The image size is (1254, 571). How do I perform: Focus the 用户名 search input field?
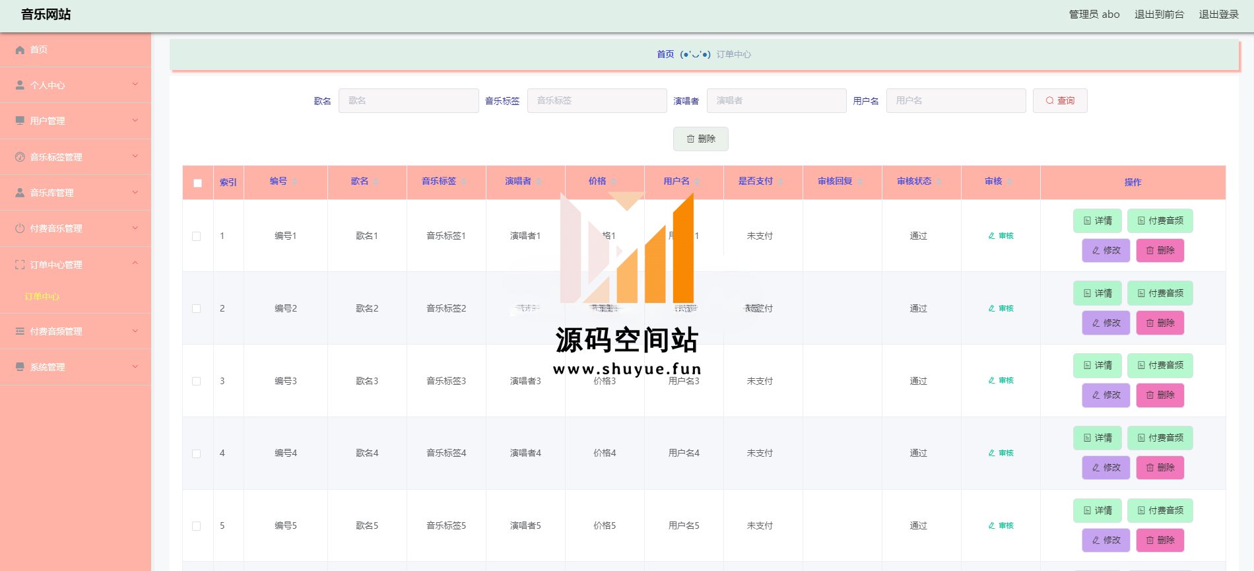click(956, 100)
